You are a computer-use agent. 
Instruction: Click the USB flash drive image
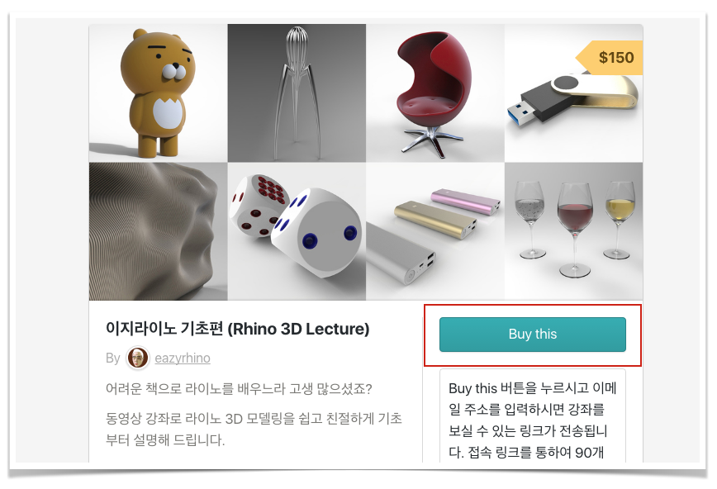click(x=574, y=93)
